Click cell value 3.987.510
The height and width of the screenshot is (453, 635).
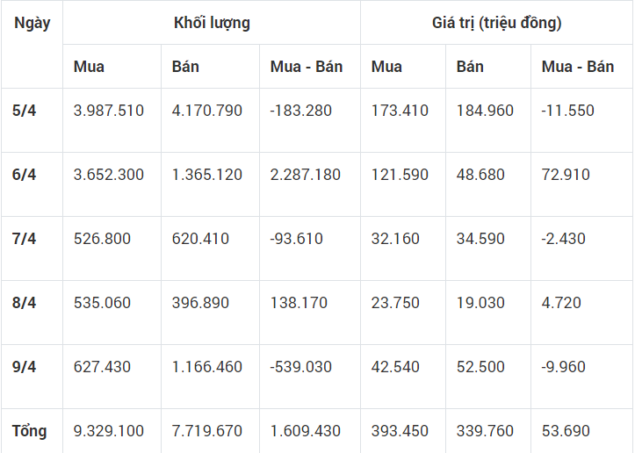(109, 111)
